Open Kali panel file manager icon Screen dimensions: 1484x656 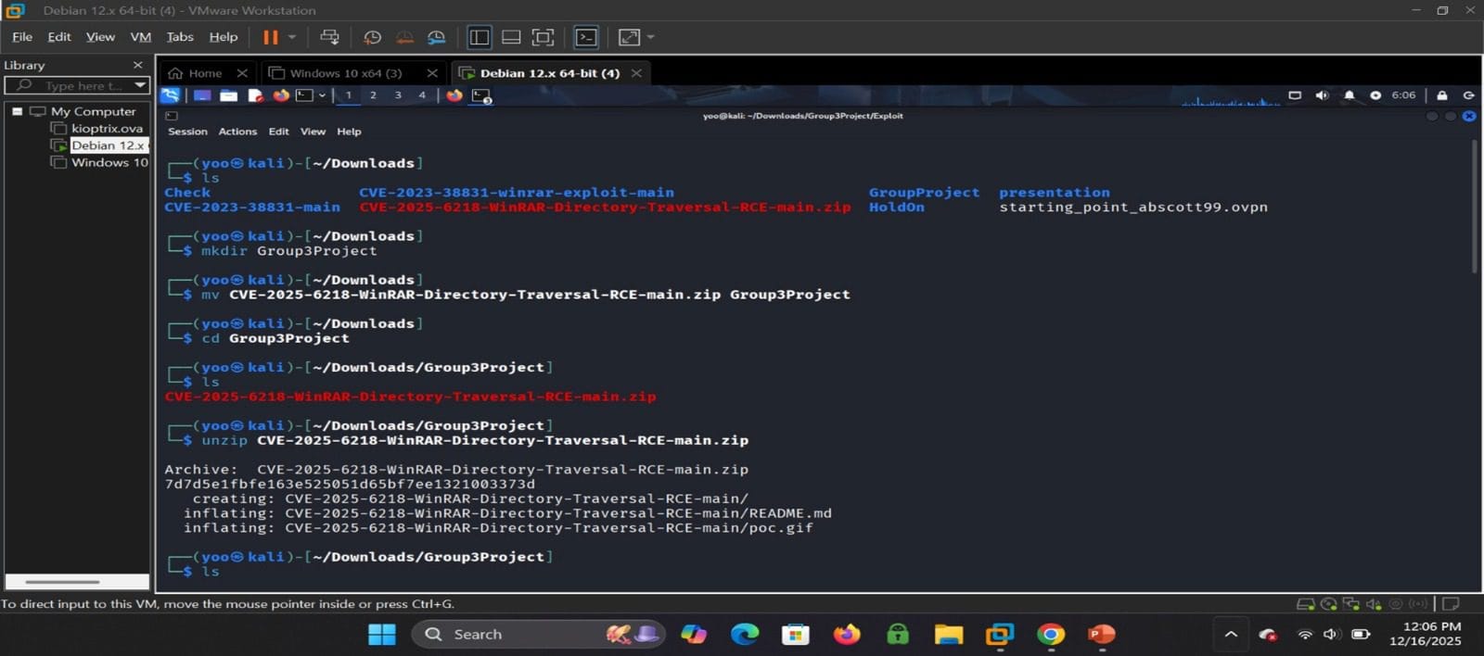[x=228, y=95]
